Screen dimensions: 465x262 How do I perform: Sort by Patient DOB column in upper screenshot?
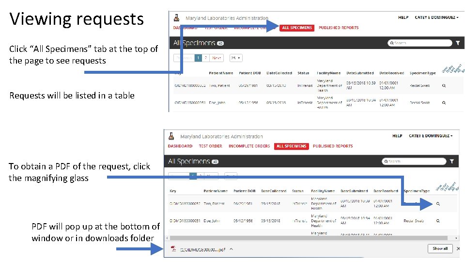(250, 73)
